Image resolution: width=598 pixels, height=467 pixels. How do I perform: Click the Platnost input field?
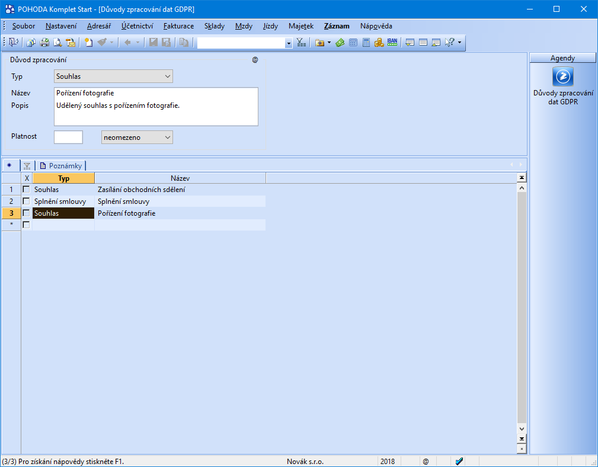[68, 137]
